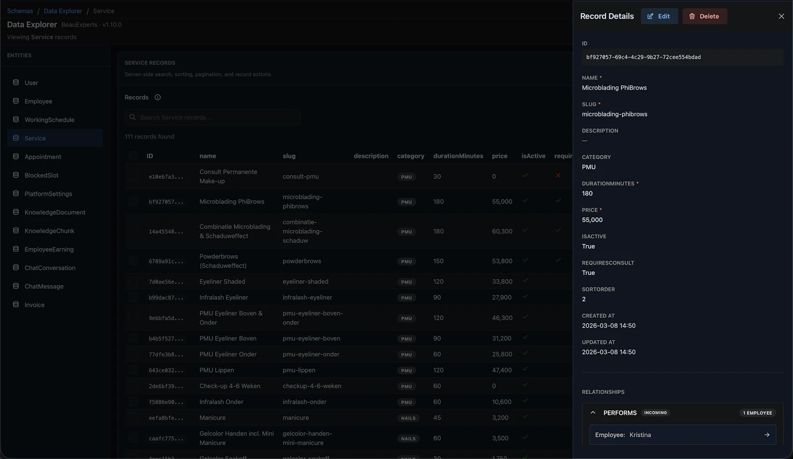Click the Infralash Onder name cell
Image resolution: width=793 pixels, height=459 pixels.
pyautogui.click(x=221, y=402)
